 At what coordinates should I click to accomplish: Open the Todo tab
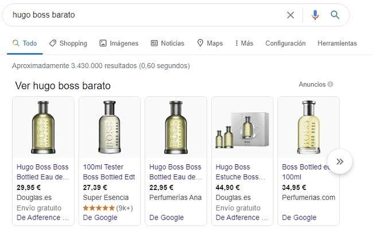pyautogui.click(x=25, y=43)
